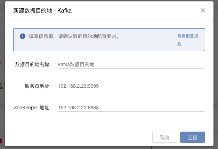This screenshot has width=218, height=149.
Task: Click the 数据目的地名称 label
Action: point(32,64)
